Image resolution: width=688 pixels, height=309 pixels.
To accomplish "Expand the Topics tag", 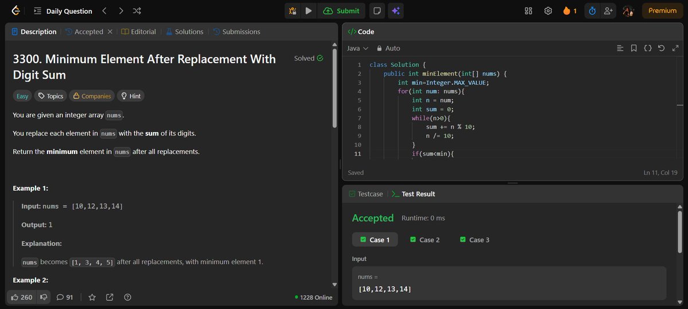I will coord(50,96).
